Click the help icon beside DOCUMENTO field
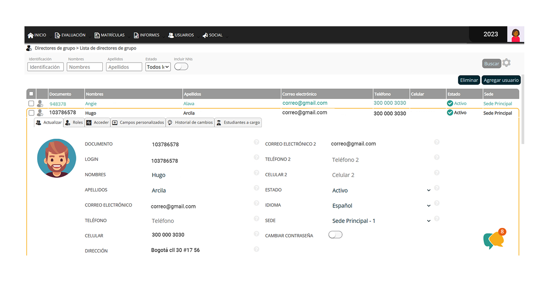The image size is (548, 292). [x=256, y=142]
